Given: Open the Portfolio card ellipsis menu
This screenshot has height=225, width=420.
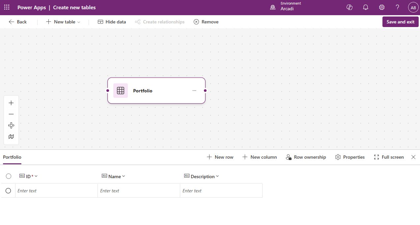Looking at the screenshot, I should [x=194, y=90].
